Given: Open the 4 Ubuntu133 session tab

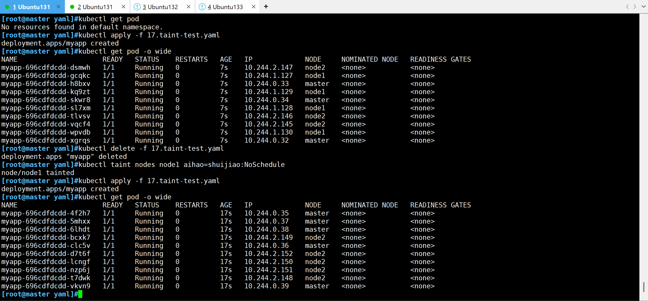Looking at the screenshot, I should tap(225, 7).
